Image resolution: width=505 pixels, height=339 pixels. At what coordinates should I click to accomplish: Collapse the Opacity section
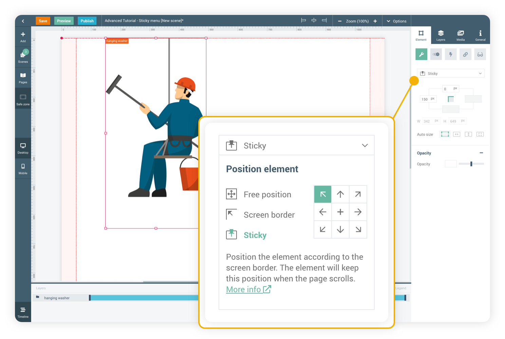(481, 153)
